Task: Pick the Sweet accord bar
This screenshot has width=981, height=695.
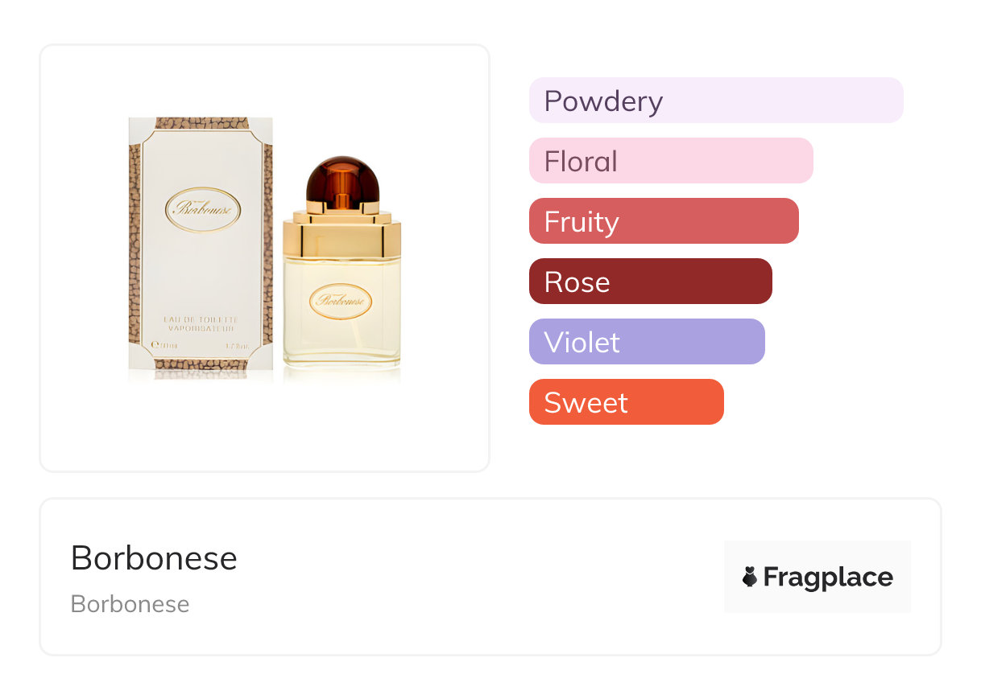Action: click(x=626, y=402)
